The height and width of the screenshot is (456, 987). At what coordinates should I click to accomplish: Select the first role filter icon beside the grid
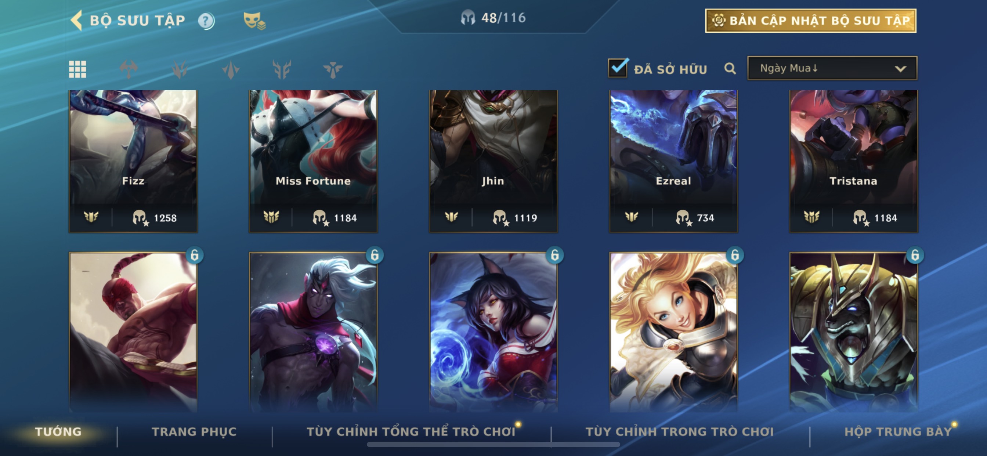pyautogui.click(x=129, y=69)
